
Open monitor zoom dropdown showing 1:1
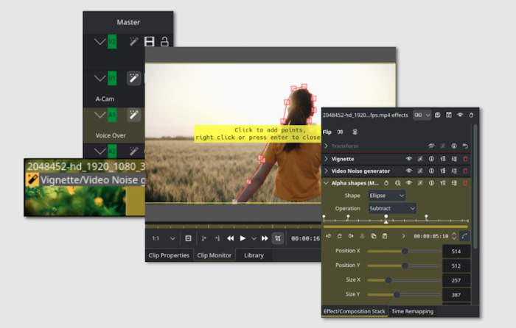click(x=164, y=238)
